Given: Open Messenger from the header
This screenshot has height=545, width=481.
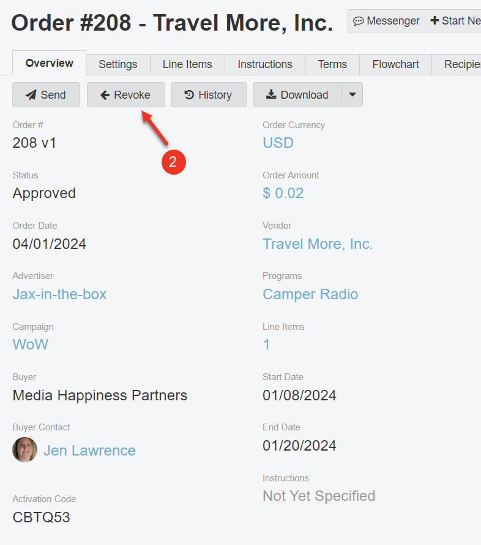Looking at the screenshot, I should click(x=387, y=21).
